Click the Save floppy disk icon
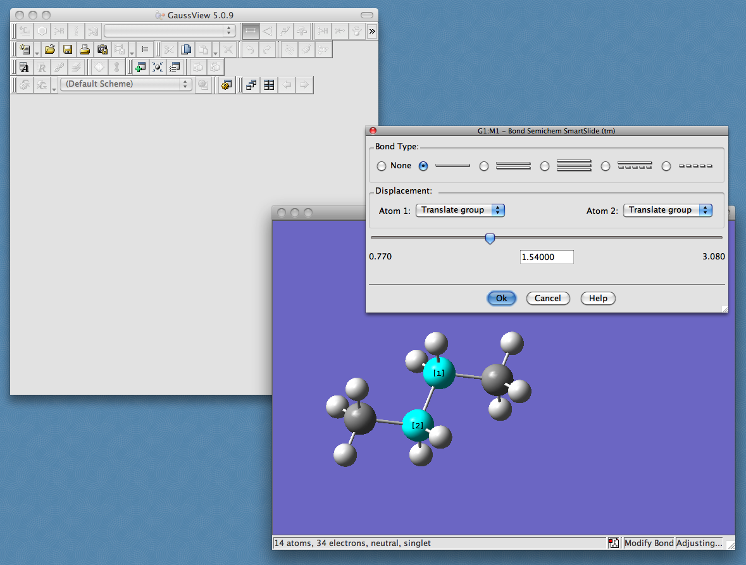 tap(67, 49)
